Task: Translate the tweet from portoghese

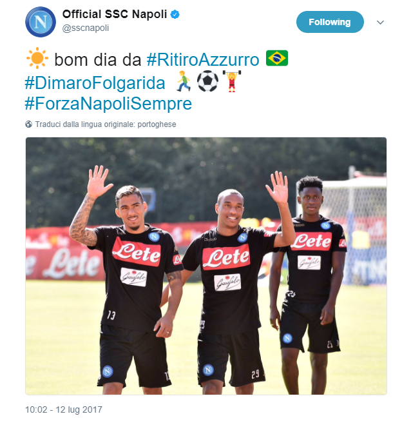Action: pyautogui.click(x=106, y=124)
